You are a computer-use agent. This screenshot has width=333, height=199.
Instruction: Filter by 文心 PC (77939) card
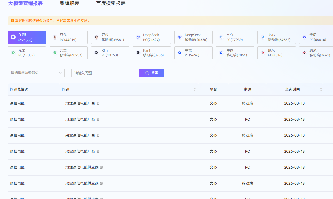click(235, 37)
